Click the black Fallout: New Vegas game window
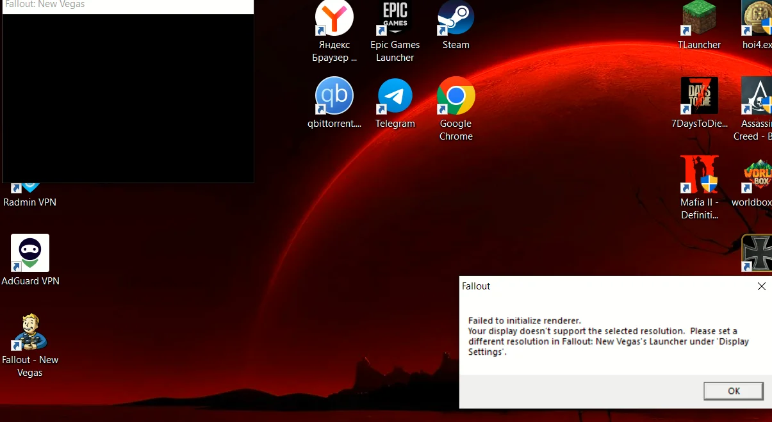This screenshot has width=772, height=422. pos(128,98)
